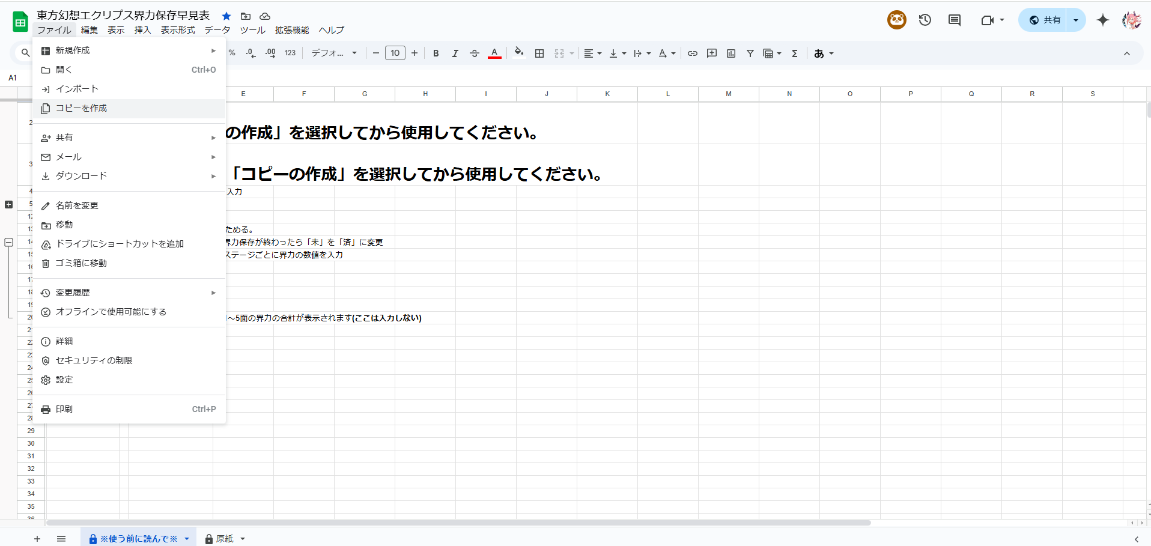This screenshot has height=546, width=1151.
Task: Toggle bold formatting
Action: 436,53
